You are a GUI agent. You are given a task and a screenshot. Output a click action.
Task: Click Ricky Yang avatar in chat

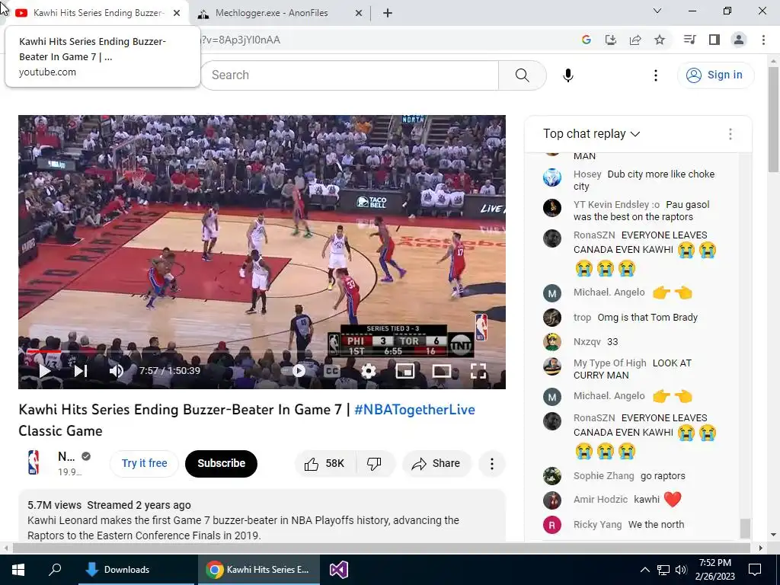coord(551,525)
